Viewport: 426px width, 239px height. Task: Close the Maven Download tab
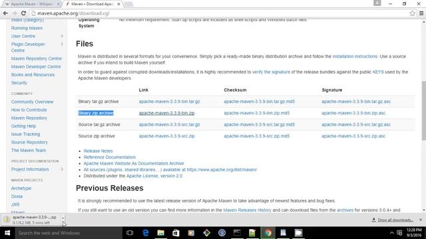[x=118, y=4]
